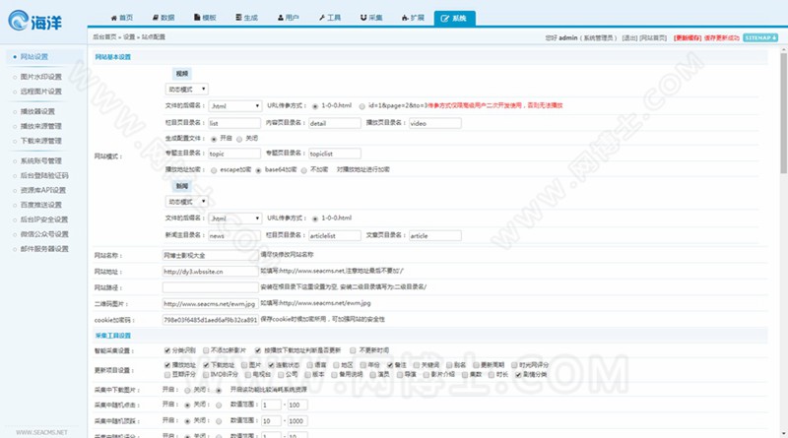Open the video file suffix .html dropdown
Viewport: 788px width, 438px height.
234,106
